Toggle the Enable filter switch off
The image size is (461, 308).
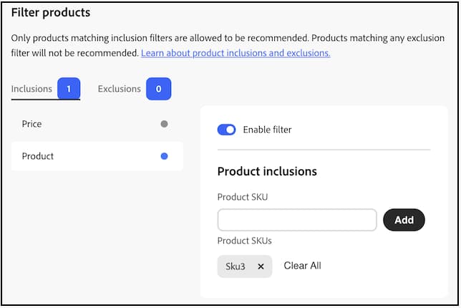click(226, 130)
